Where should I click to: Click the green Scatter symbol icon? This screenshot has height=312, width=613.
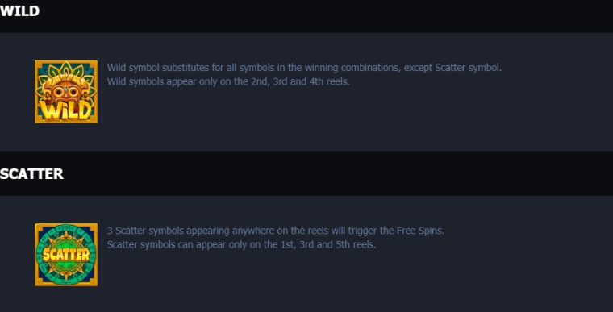coord(66,255)
